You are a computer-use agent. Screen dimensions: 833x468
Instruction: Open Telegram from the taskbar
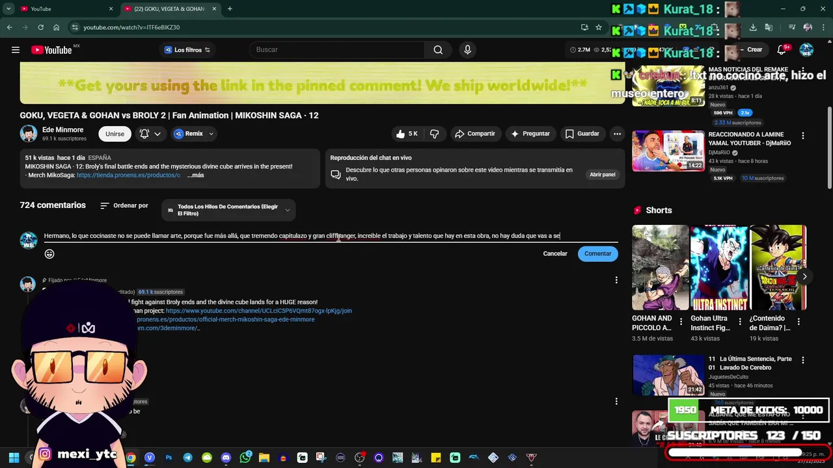[x=187, y=458]
